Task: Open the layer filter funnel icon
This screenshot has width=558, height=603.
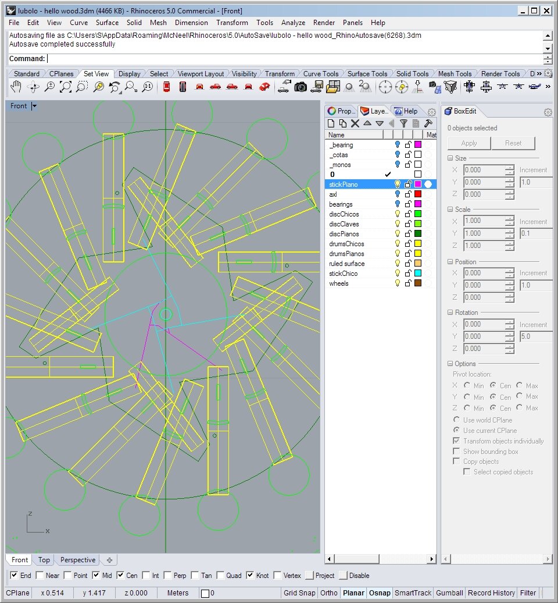Action: 403,123
